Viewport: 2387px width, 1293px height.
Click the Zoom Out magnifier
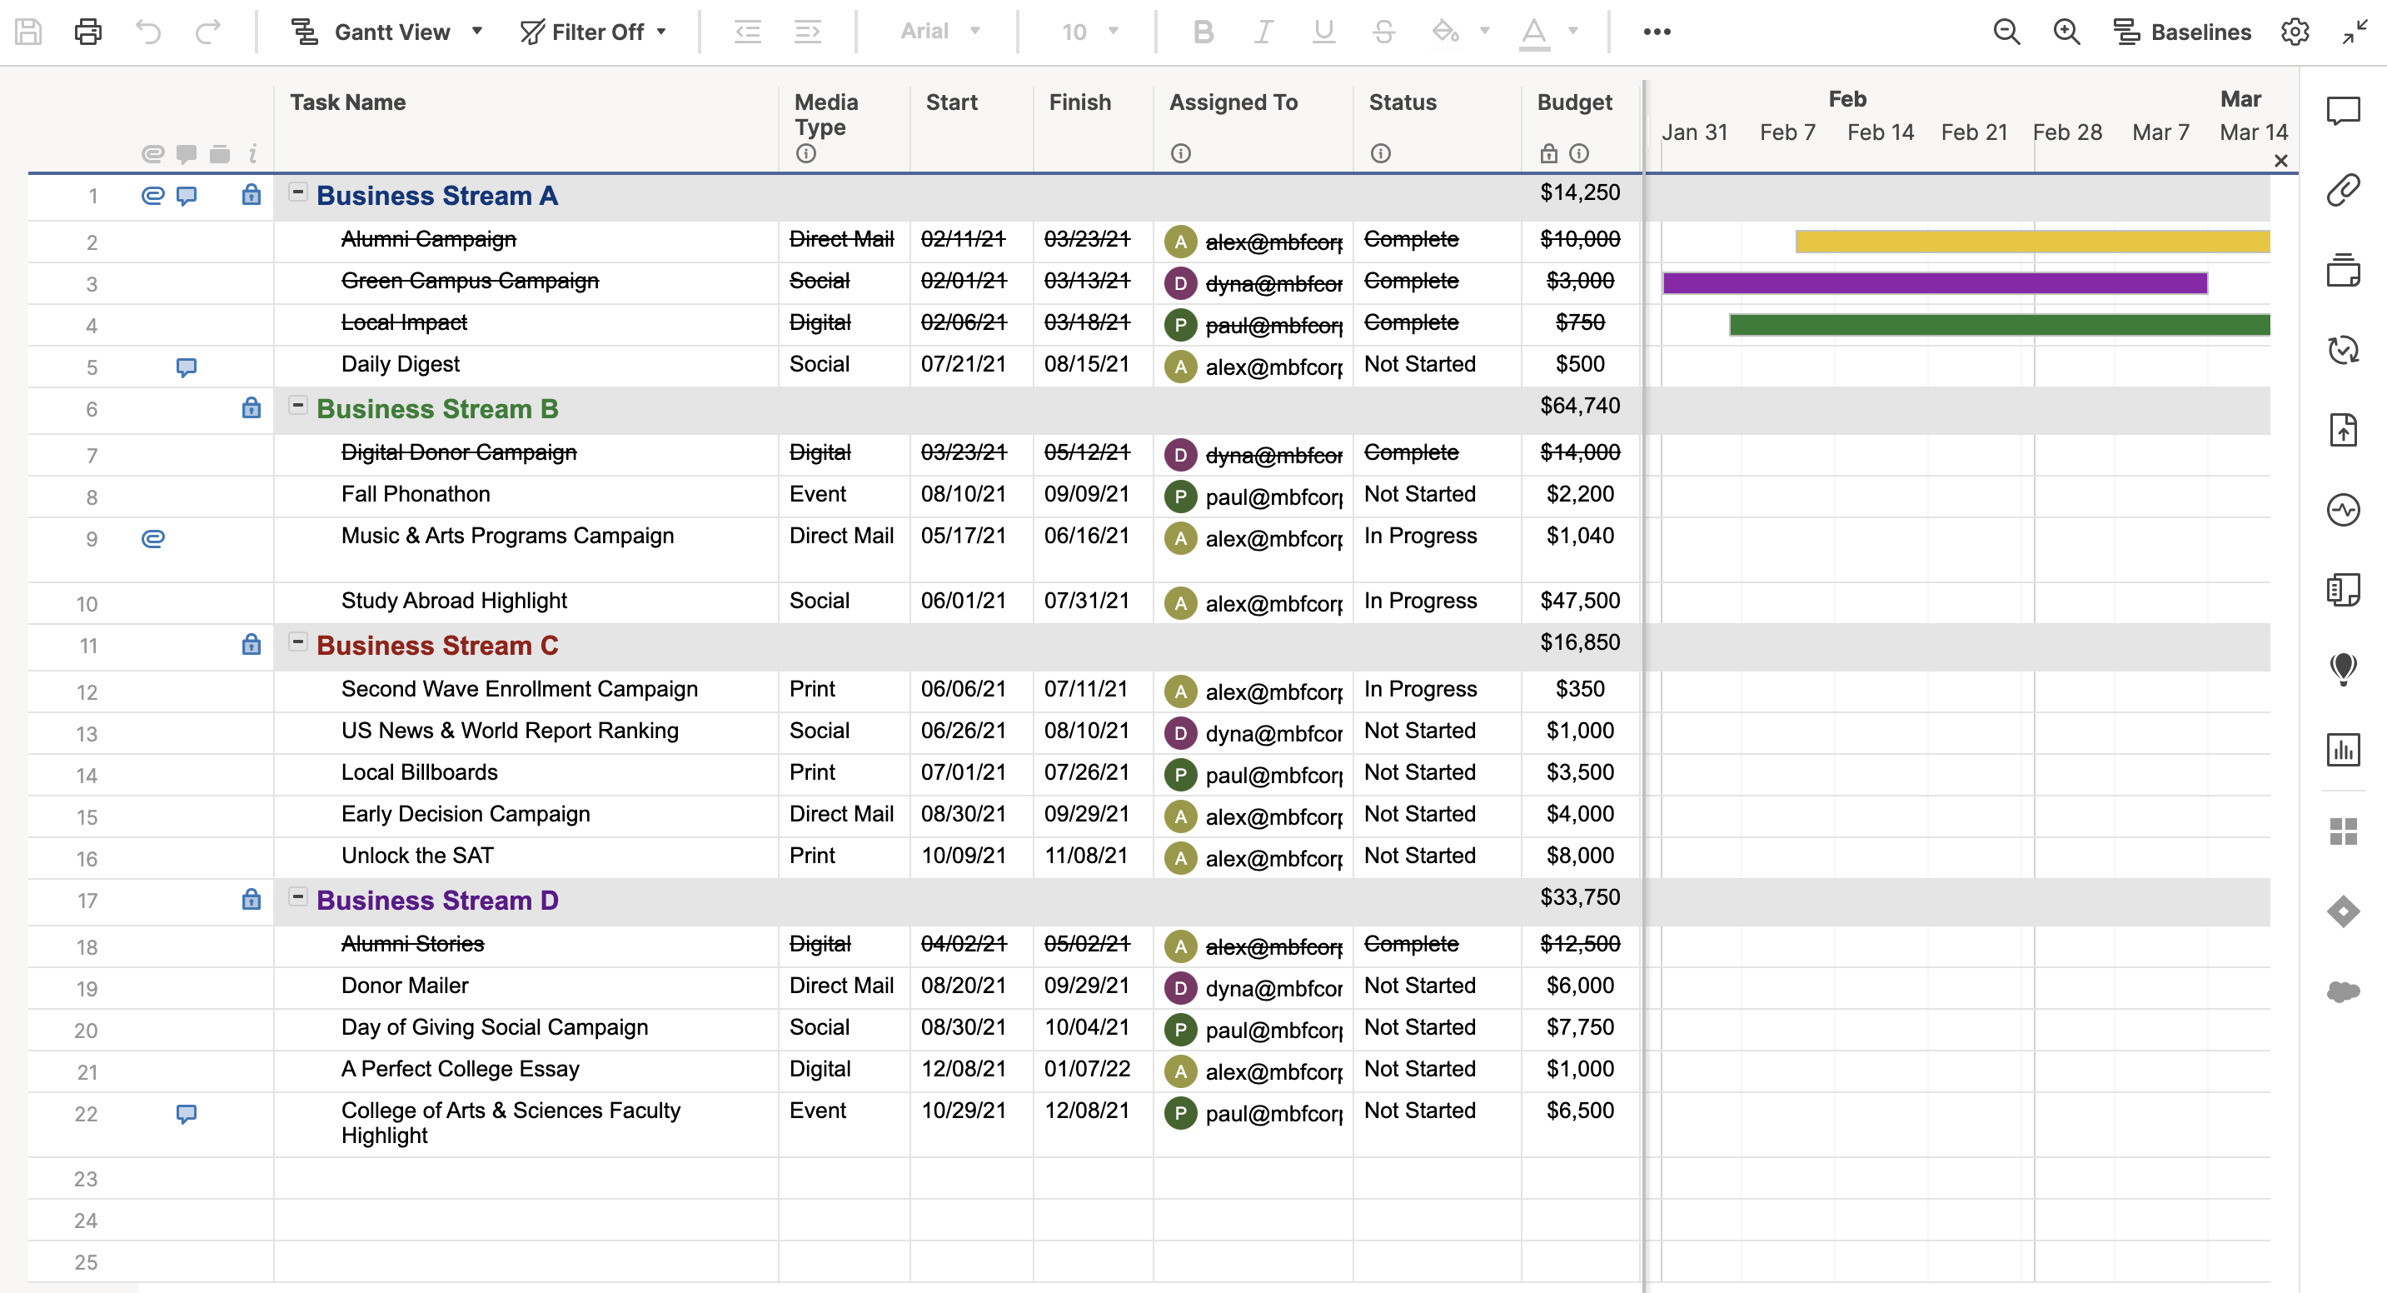pos(2006,32)
